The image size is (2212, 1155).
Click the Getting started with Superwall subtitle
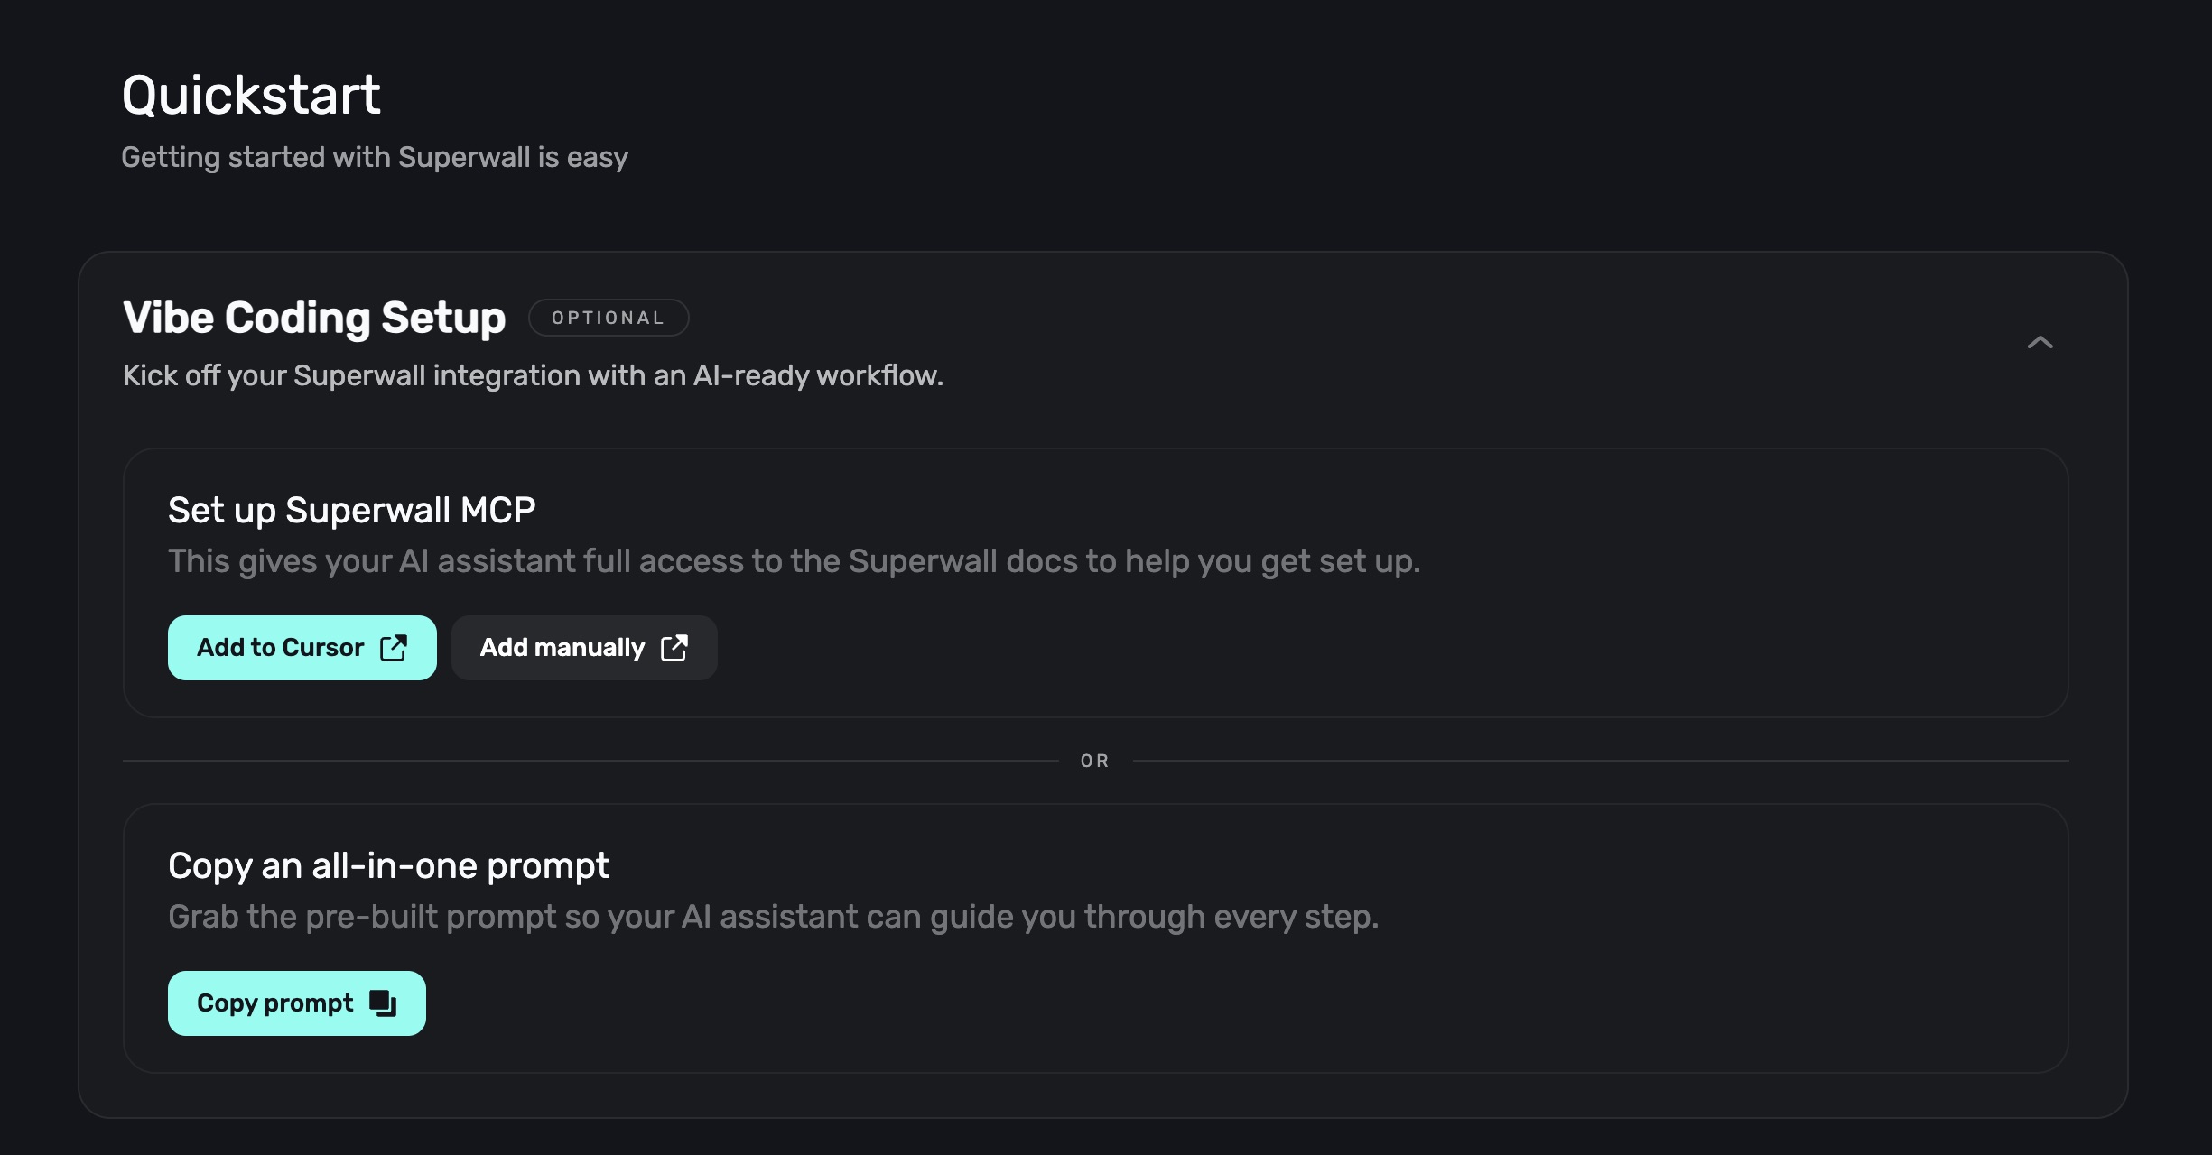click(x=375, y=157)
